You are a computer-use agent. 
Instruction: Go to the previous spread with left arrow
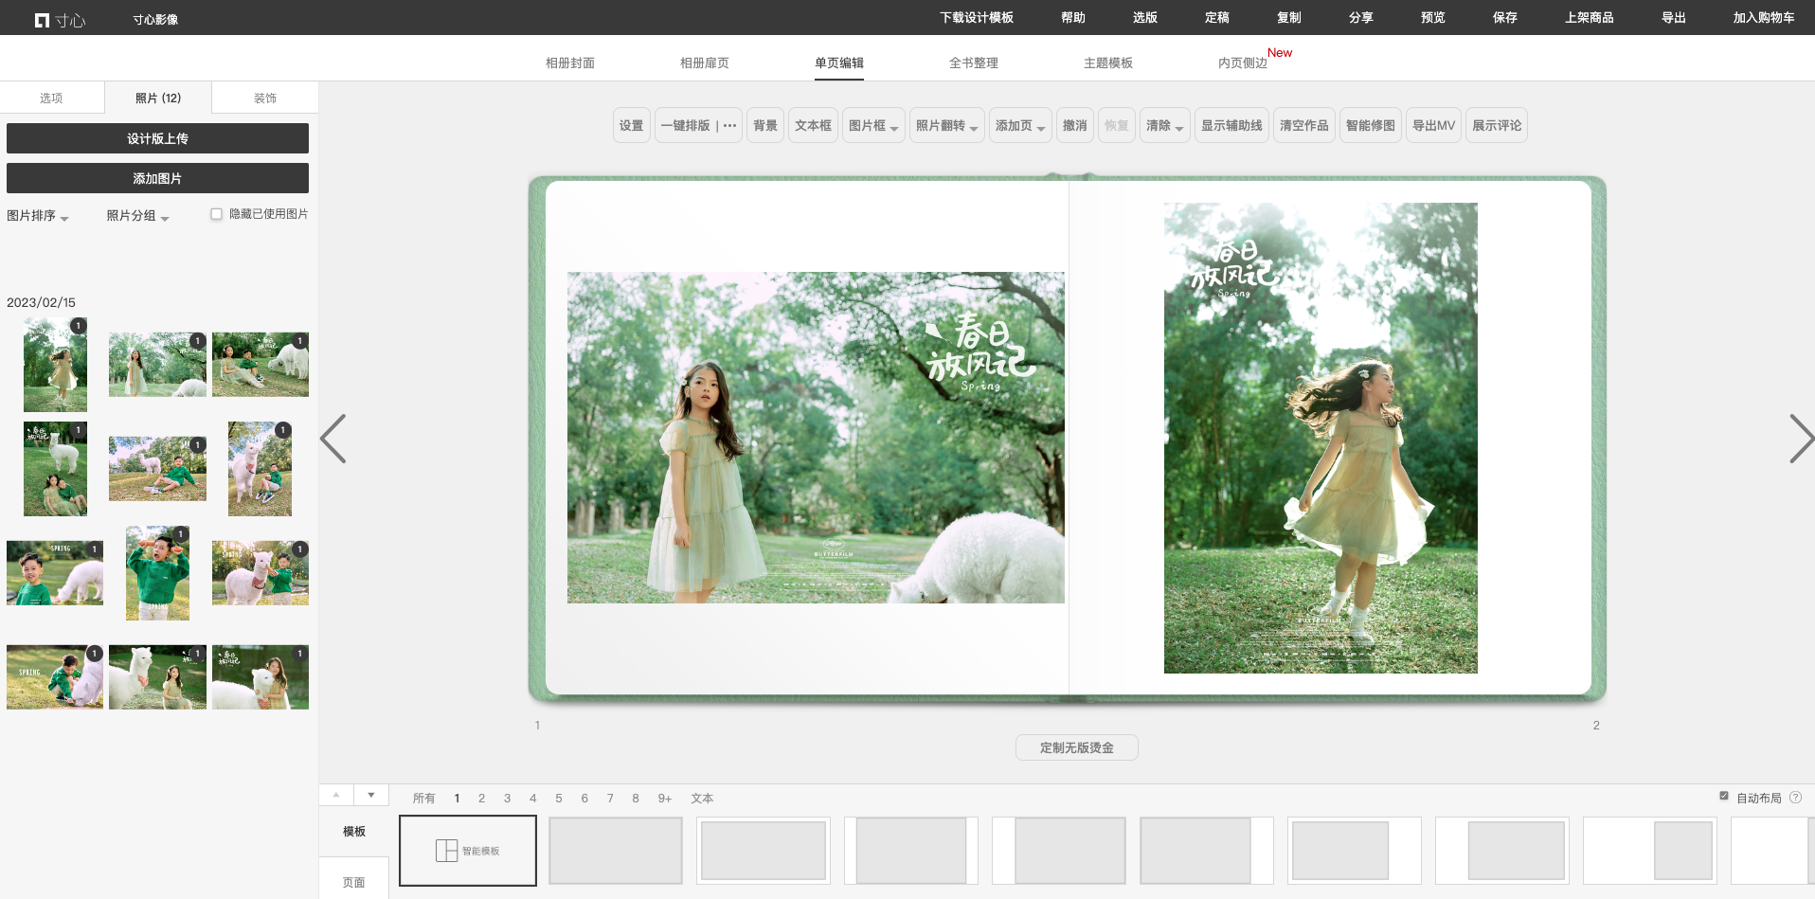(333, 439)
